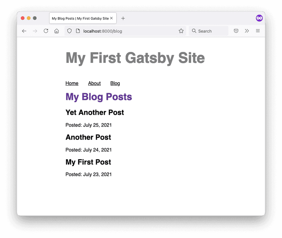Click the Home navigation link

(72, 83)
